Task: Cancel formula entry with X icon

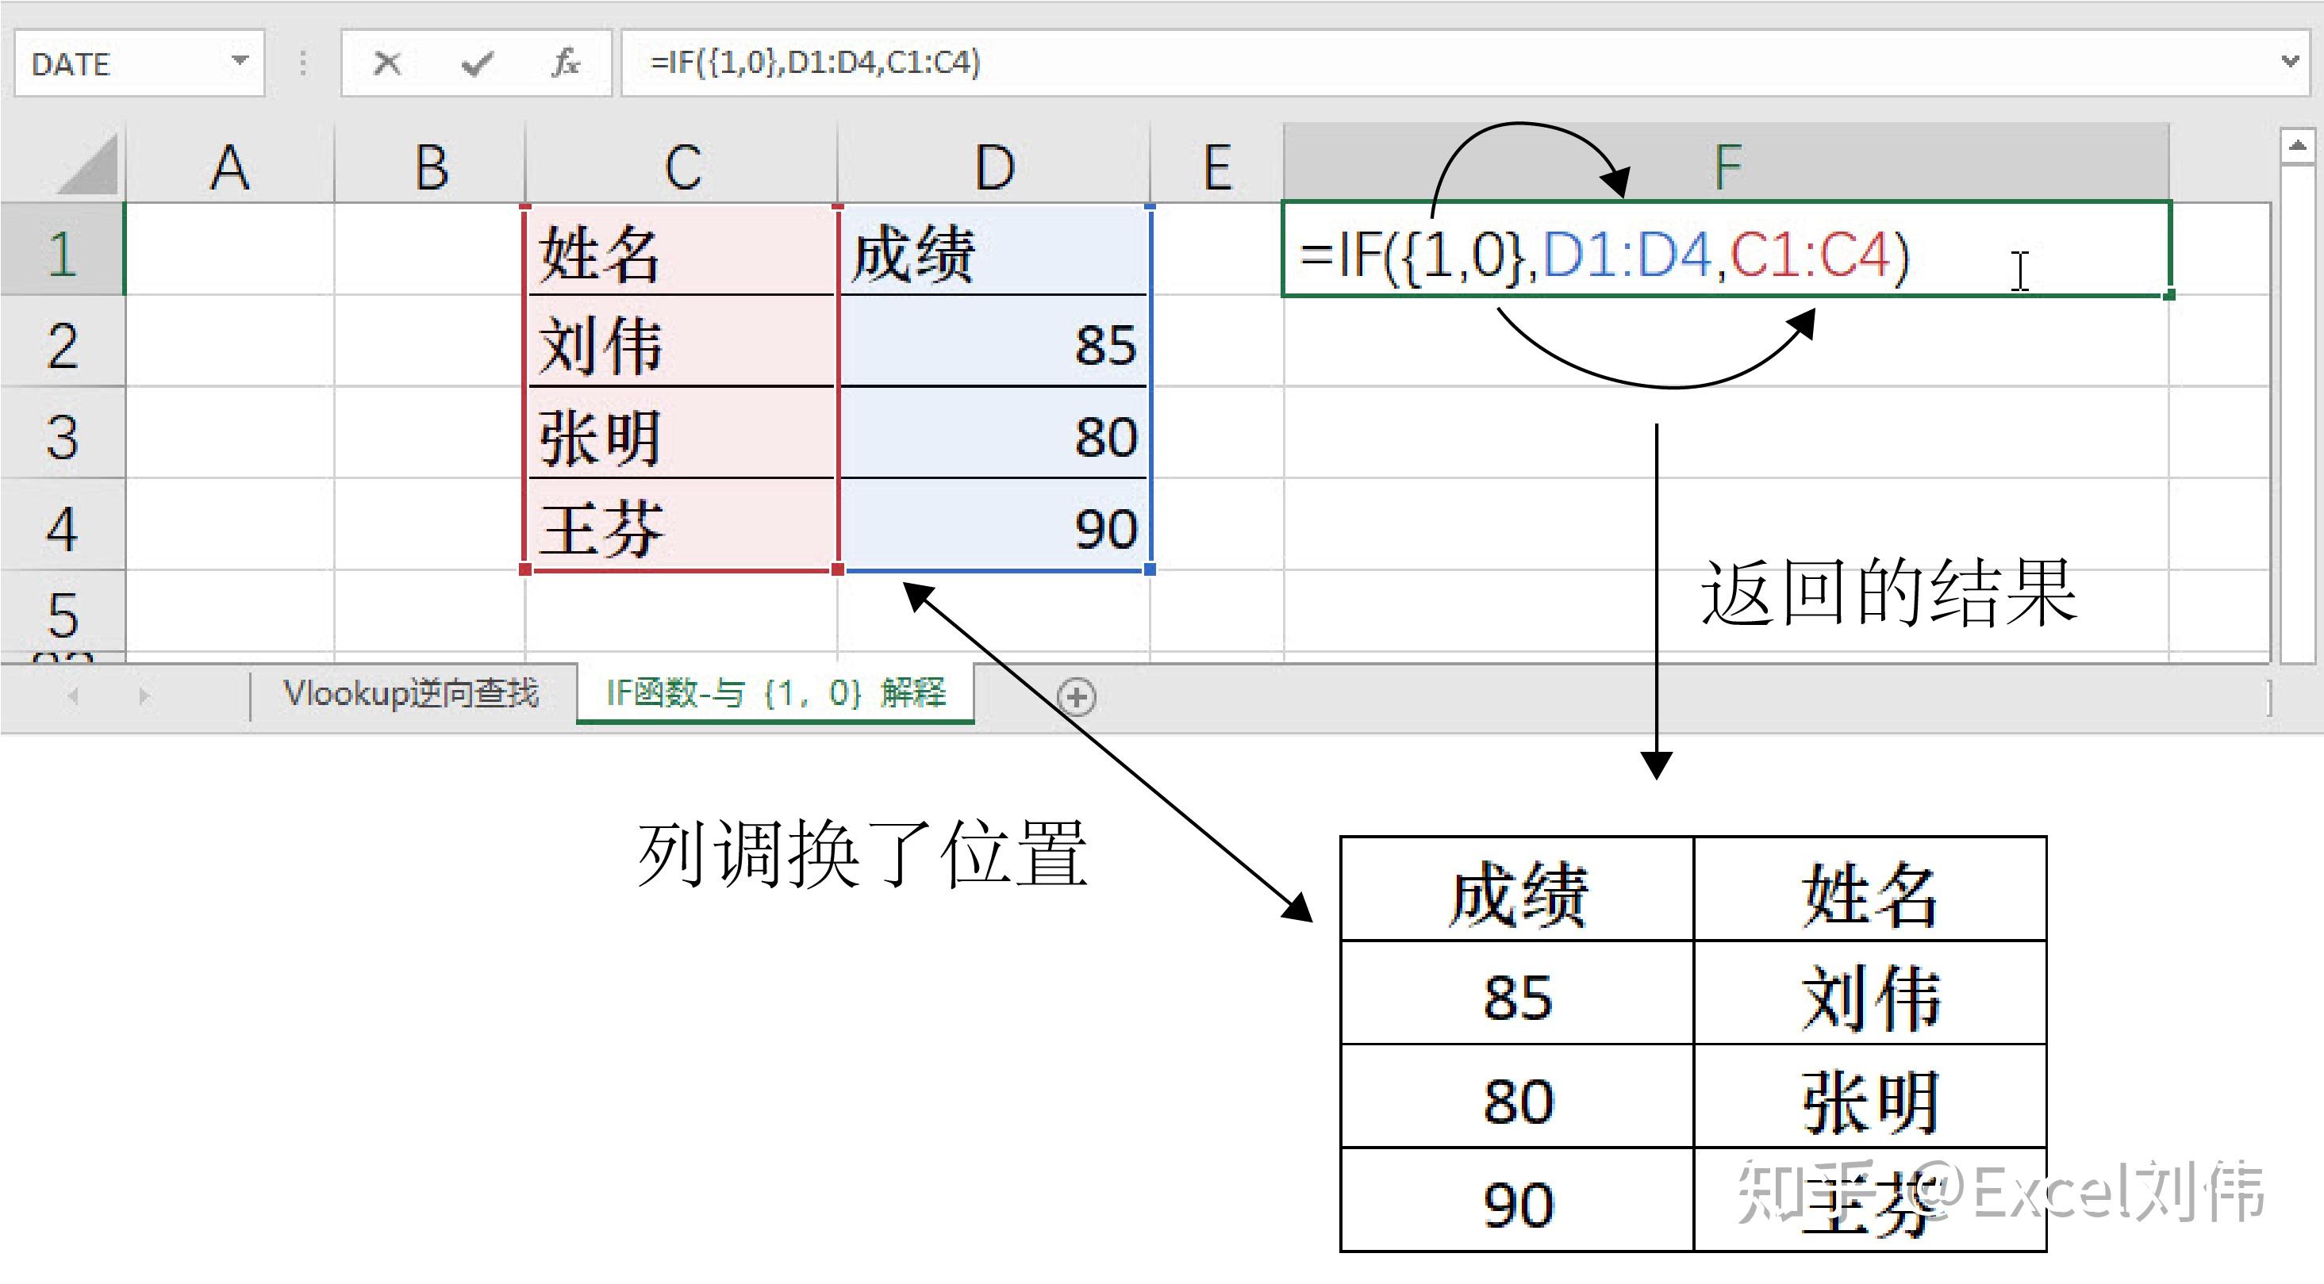Action: click(387, 63)
